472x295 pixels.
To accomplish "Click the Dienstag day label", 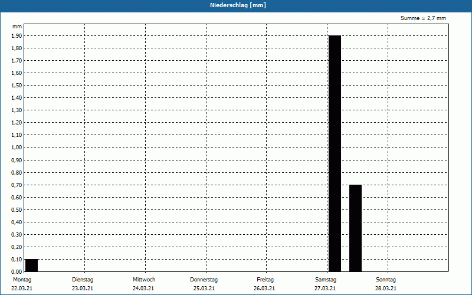I will (83, 279).
